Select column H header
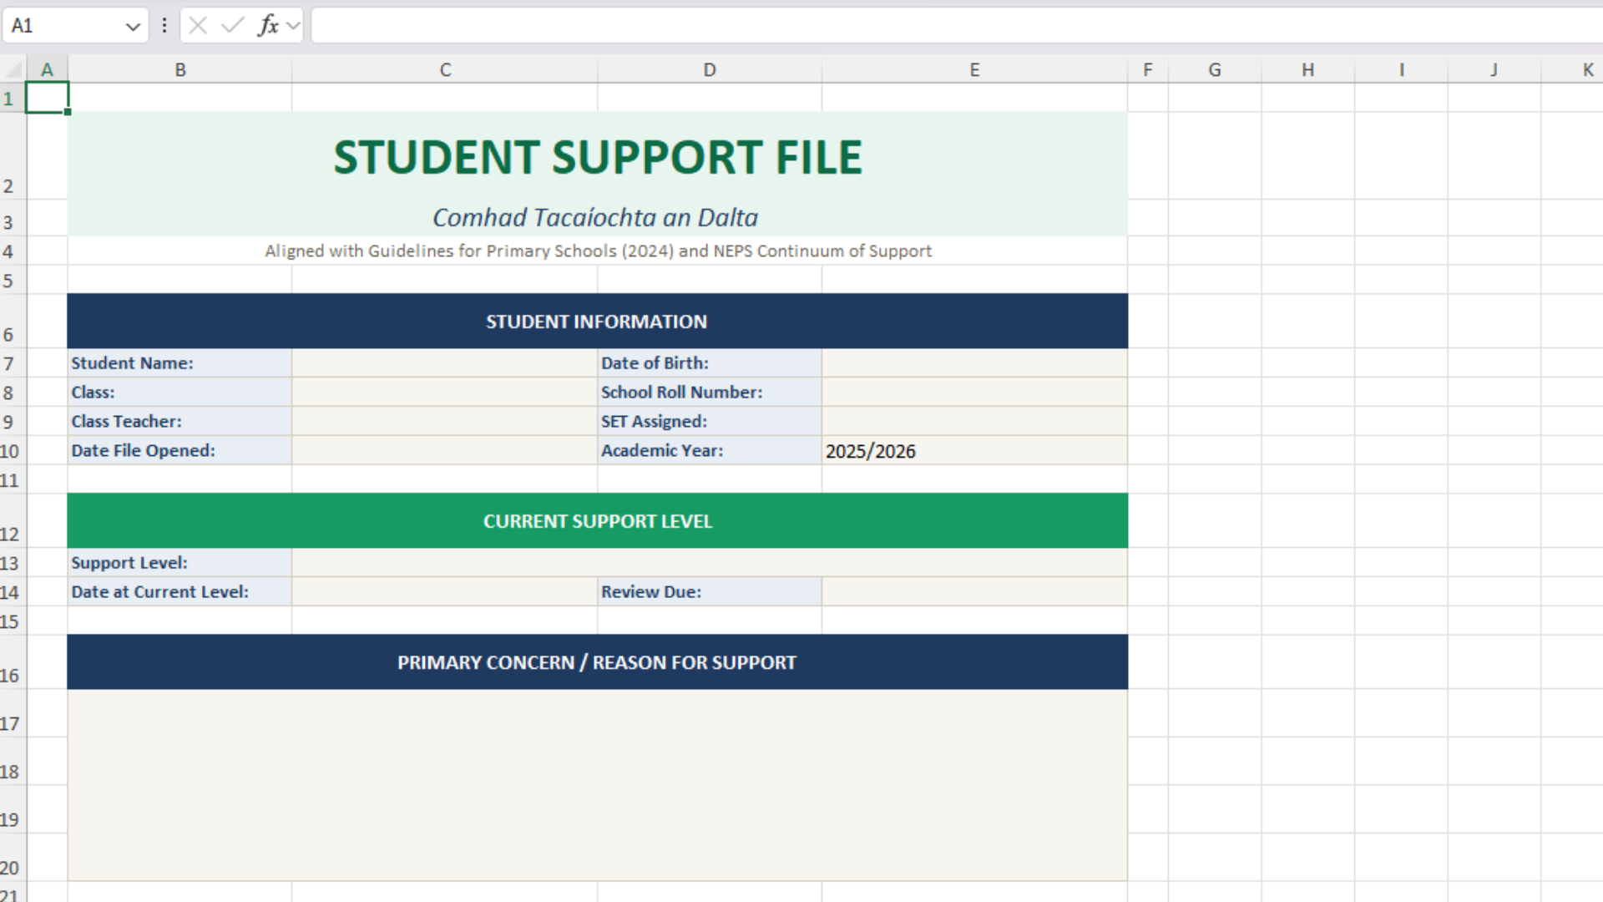Image resolution: width=1603 pixels, height=902 pixels. point(1307,70)
